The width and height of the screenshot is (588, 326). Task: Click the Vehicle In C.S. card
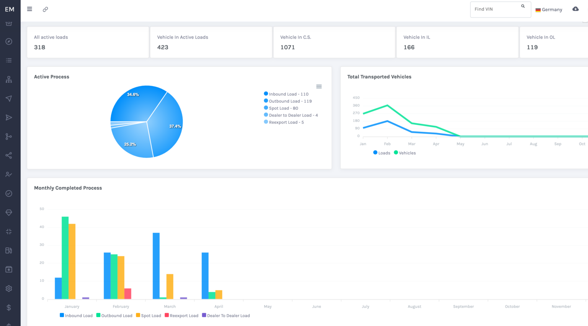pos(334,42)
